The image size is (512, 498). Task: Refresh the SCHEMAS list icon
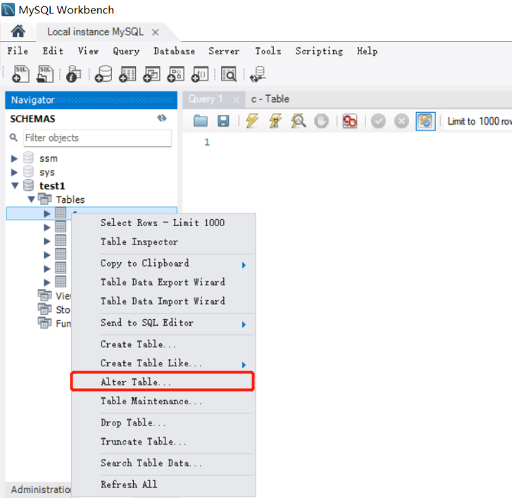pos(162,118)
